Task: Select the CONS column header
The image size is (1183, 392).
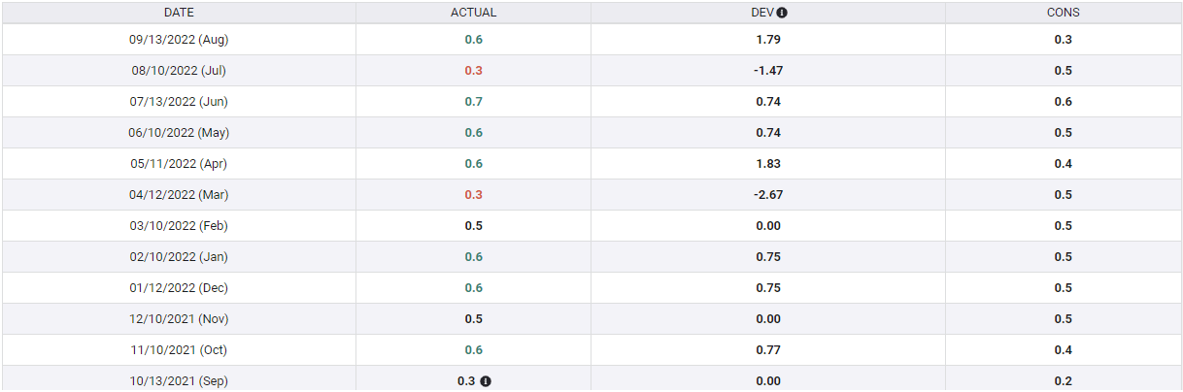Action: [x=1064, y=13]
